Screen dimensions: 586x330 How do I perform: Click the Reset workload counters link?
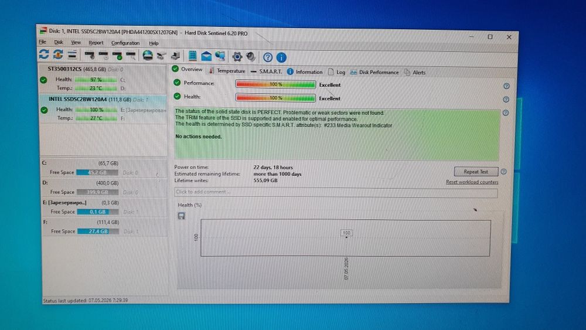click(472, 182)
